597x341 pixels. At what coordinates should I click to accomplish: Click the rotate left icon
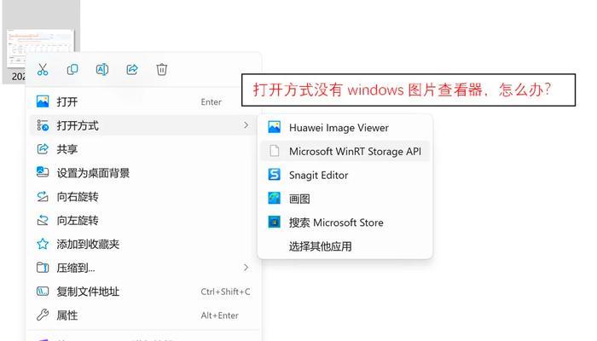[x=43, y=220]
